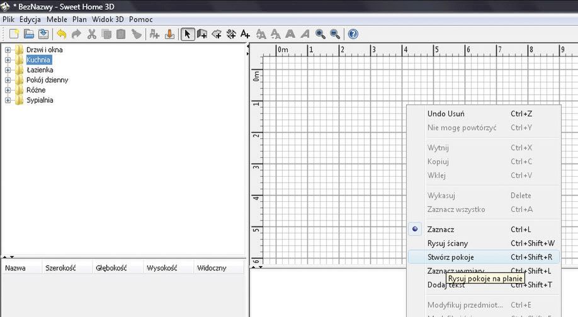Select the Sypialnia category

click(40, 100)
